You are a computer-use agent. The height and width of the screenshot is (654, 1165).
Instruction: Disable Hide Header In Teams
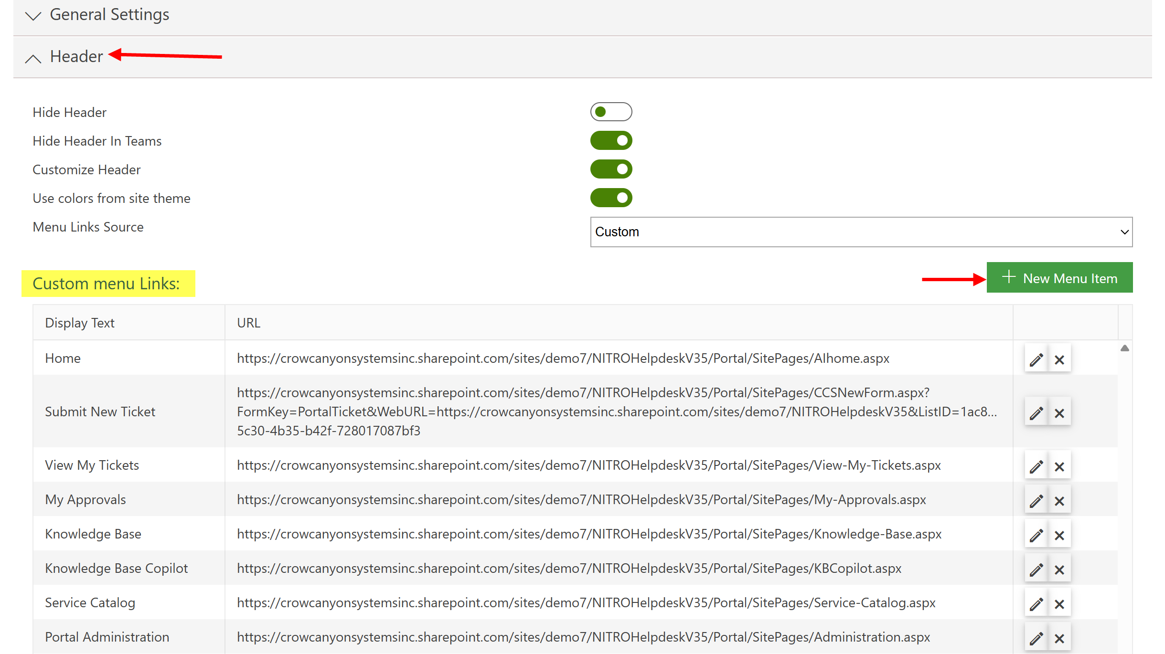611,140
